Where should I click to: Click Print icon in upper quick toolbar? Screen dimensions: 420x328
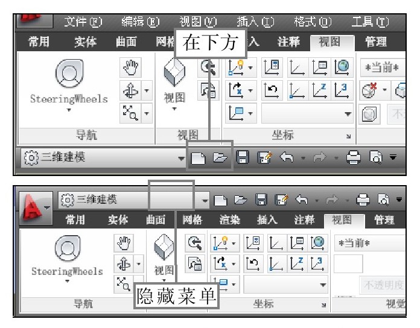(354, 157)
